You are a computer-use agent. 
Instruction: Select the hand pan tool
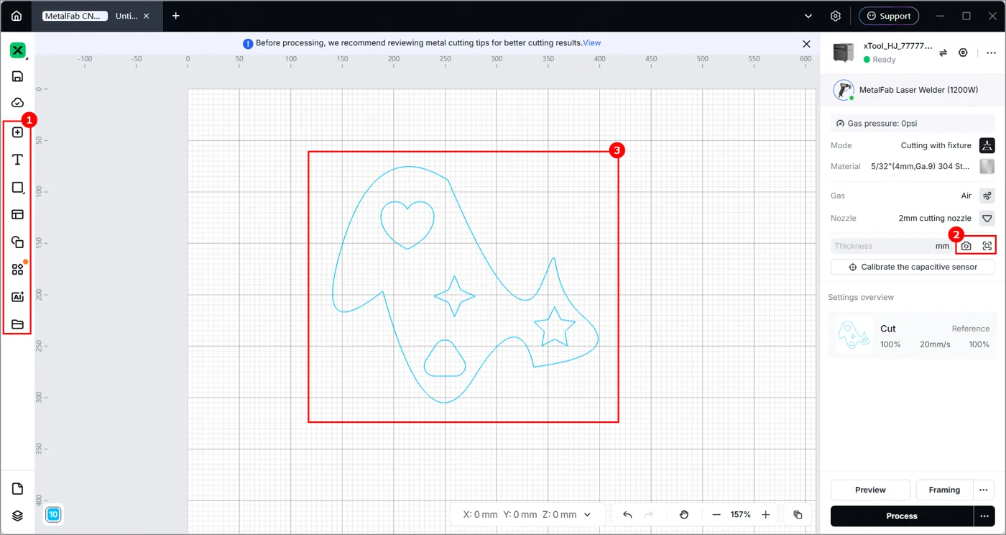683,515
